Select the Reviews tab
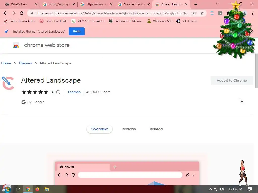 click(x=129, y=129)
